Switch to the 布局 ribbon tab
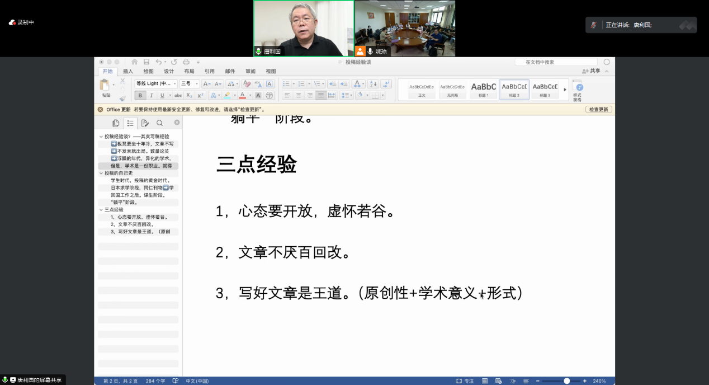709x385 pixels. [189, 72]
